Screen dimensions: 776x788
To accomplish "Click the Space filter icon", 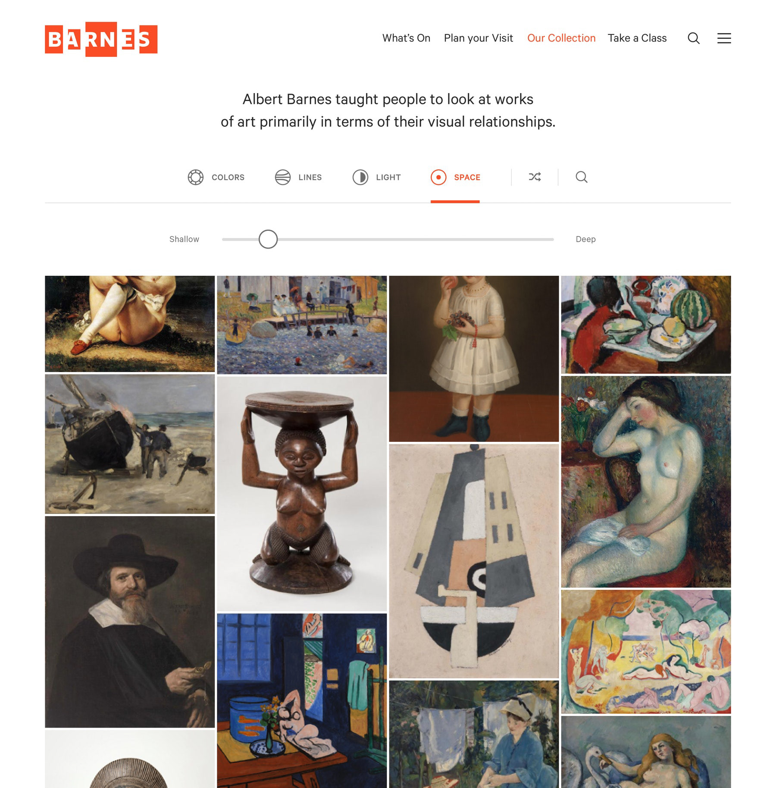I will pos(438,177).
